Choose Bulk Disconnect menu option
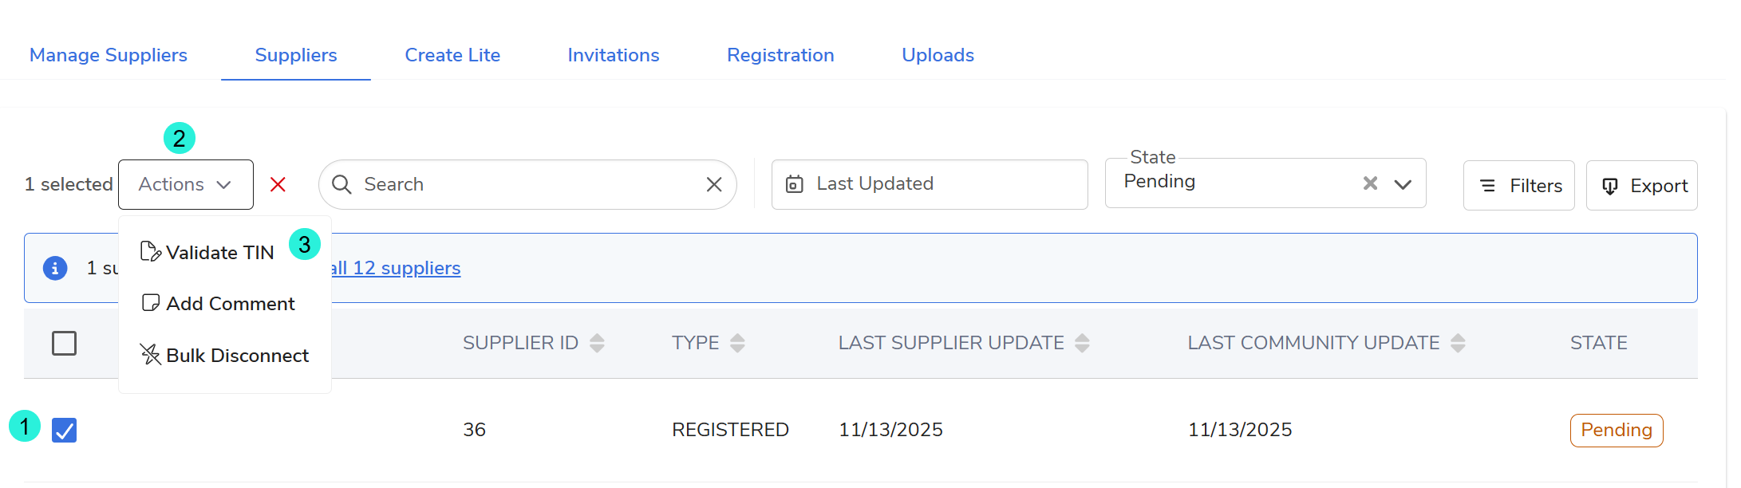1741x488 pixels. [x=225, y=355]
